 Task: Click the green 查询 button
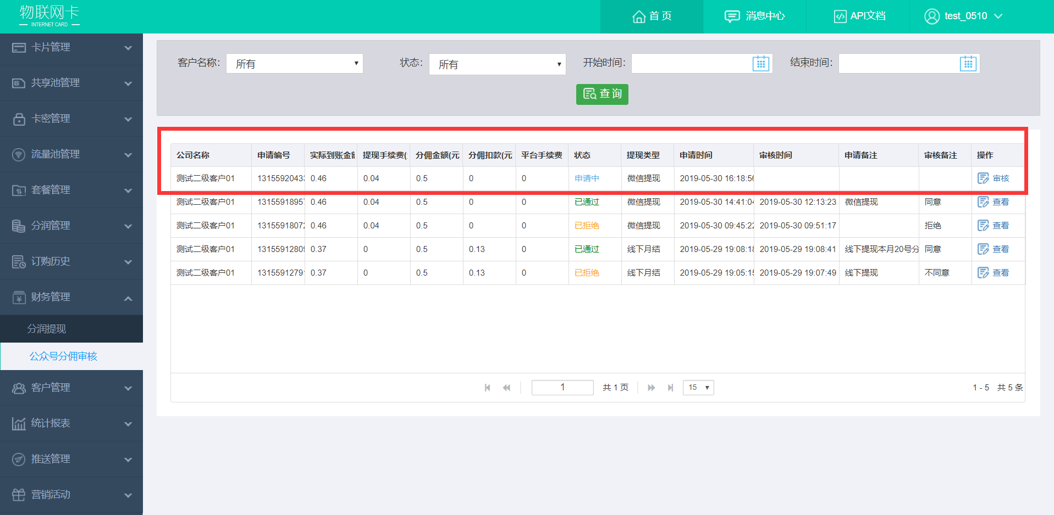(602, 94)
